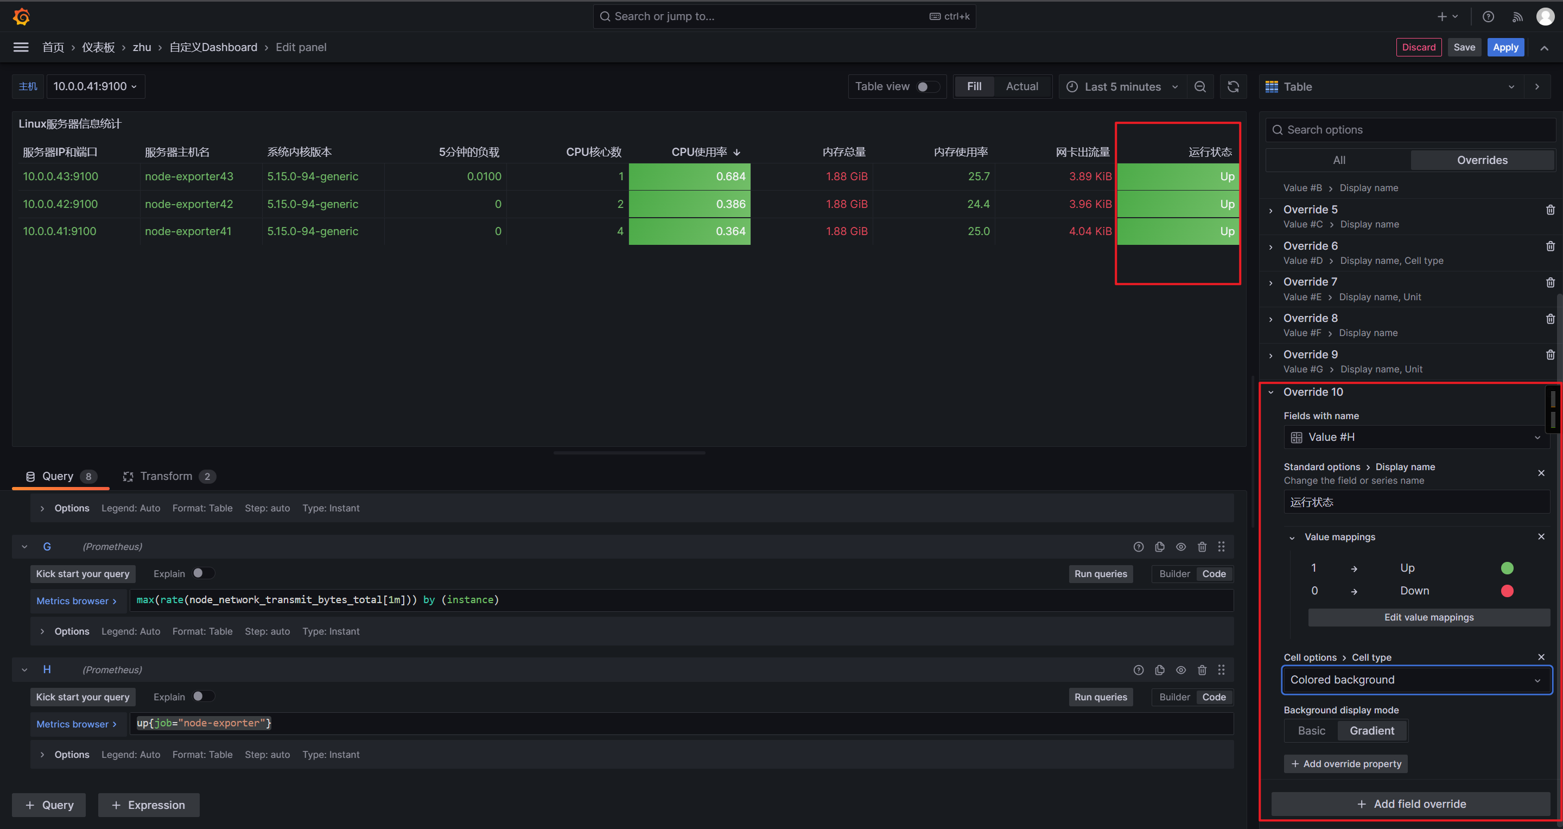Open help for query G

[x=1138, y=547]
